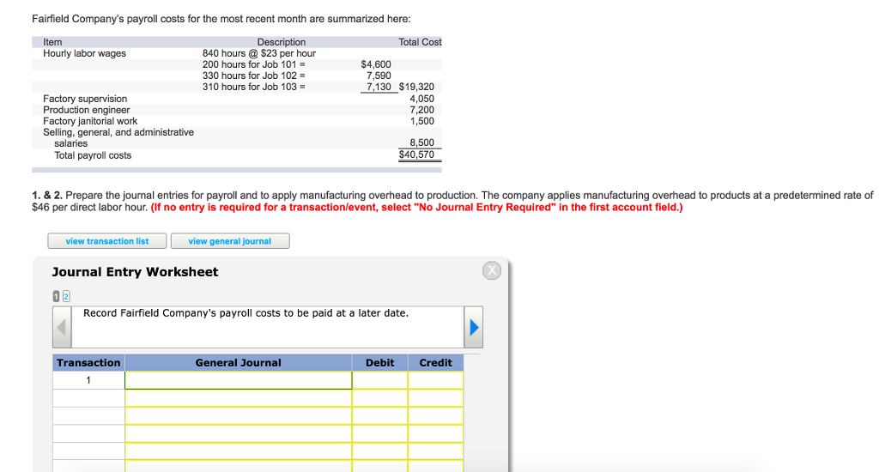The width and height of the screenshot is (879, 472).
Task: Click the '840 hours @ $23 per hour' description
Action: click(x=259, y=53)
